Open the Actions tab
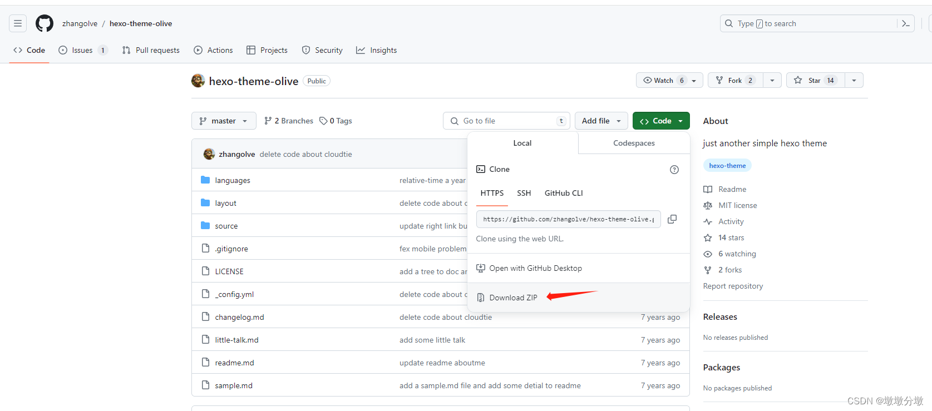 [213, 50]
